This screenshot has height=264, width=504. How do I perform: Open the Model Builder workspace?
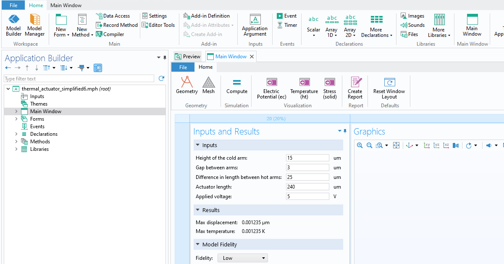[x=14, y=25]
